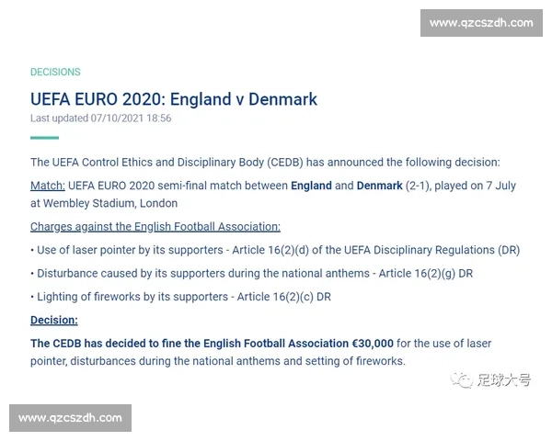Screen dimensions: 552x441
Task: Select the Last updated 07/10/2021 timestamp
Action: click(x=100, y=119)
